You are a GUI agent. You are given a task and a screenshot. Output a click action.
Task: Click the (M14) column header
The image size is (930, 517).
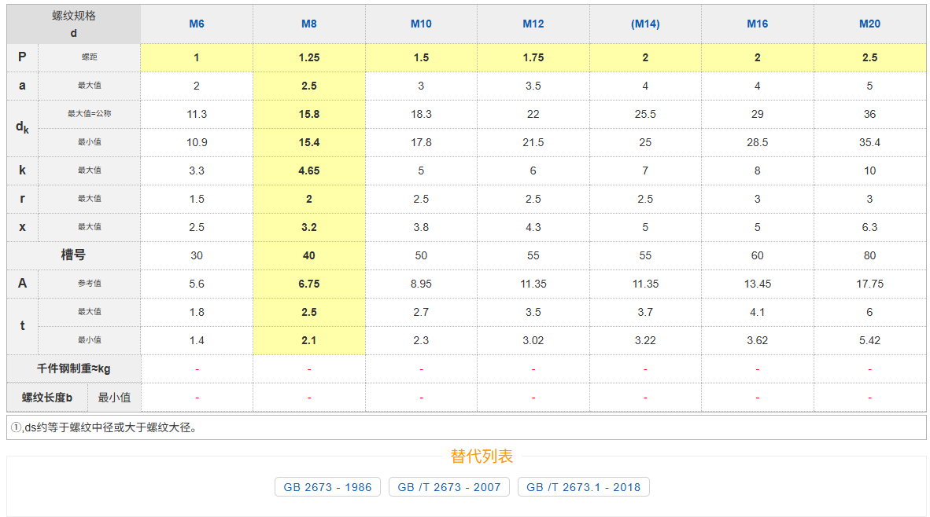(645, 24)
